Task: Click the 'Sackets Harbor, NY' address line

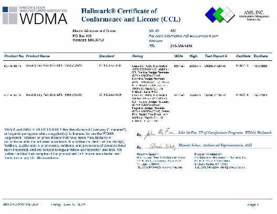Action: [x=211, y=164]
